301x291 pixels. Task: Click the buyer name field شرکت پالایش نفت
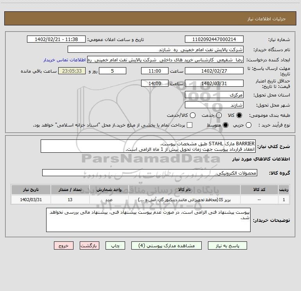click(x=156, y=49)
